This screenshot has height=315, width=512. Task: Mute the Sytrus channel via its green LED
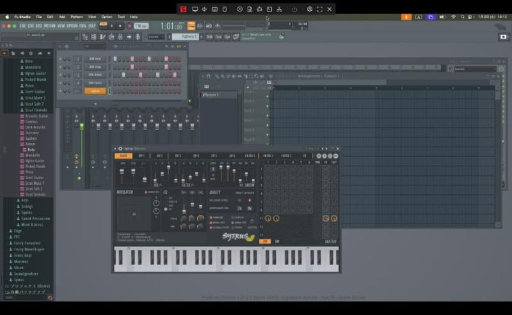tap(60, 91)
